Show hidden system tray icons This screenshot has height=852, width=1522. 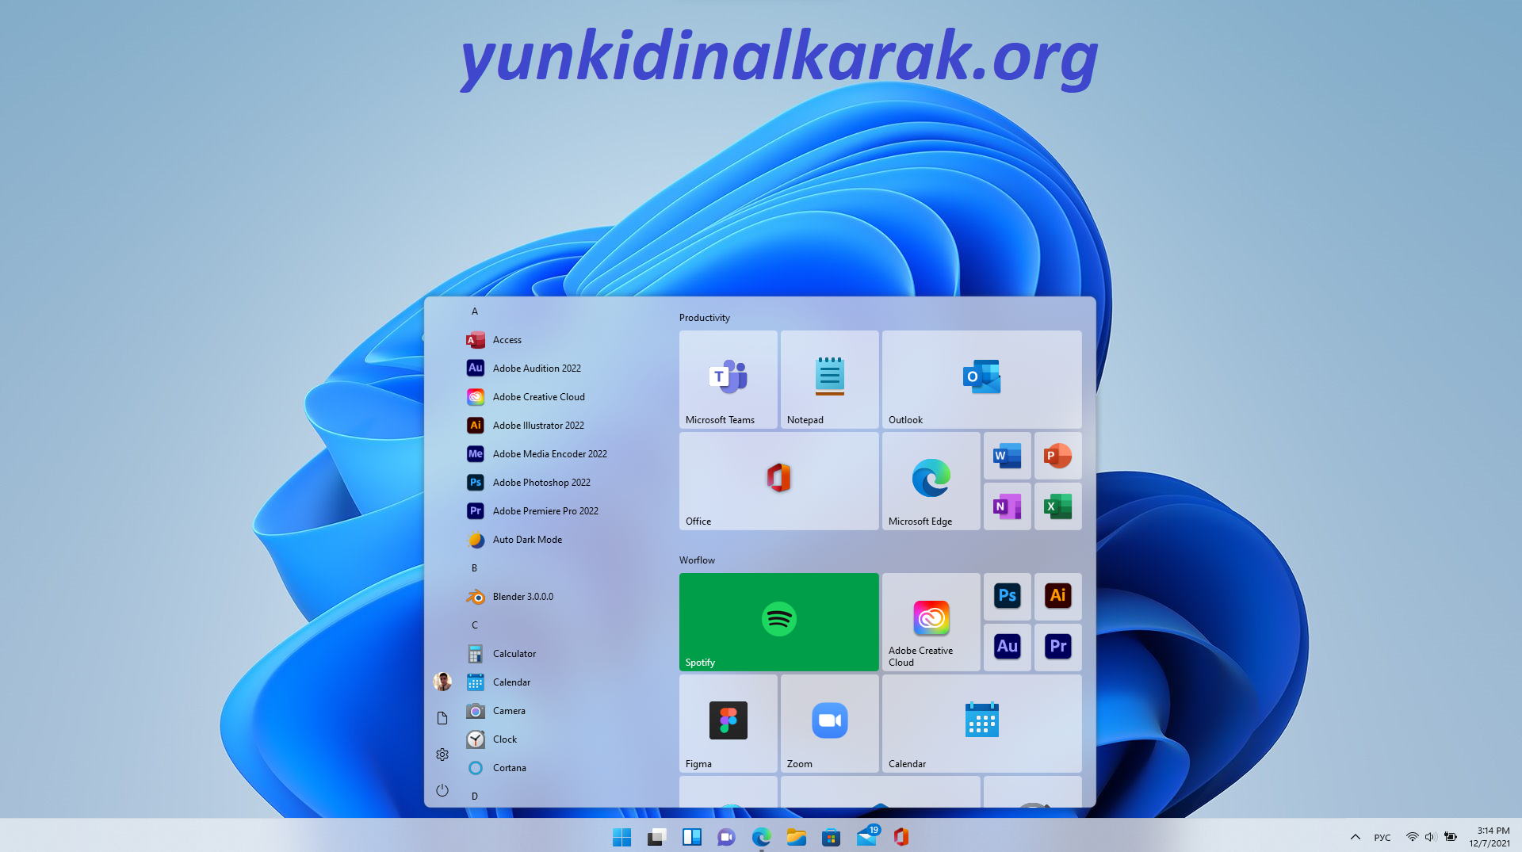pyautogui.click(x=1356, y=837)
